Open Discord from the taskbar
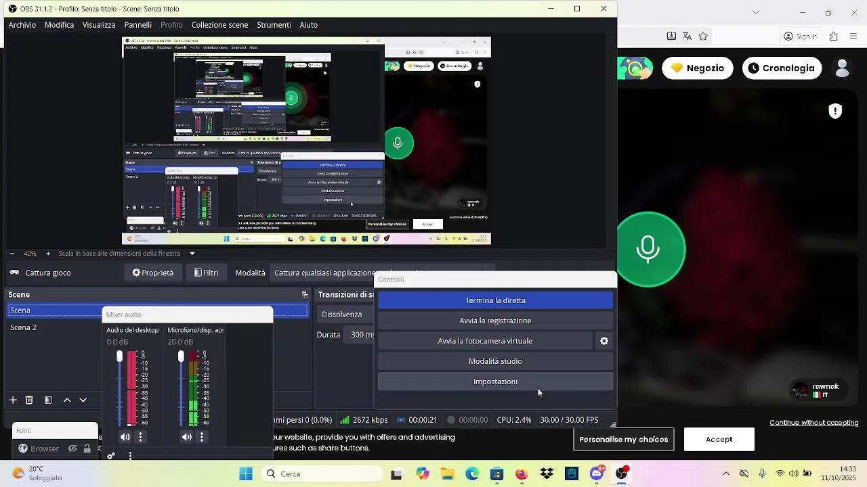 (x=596, y=473)
